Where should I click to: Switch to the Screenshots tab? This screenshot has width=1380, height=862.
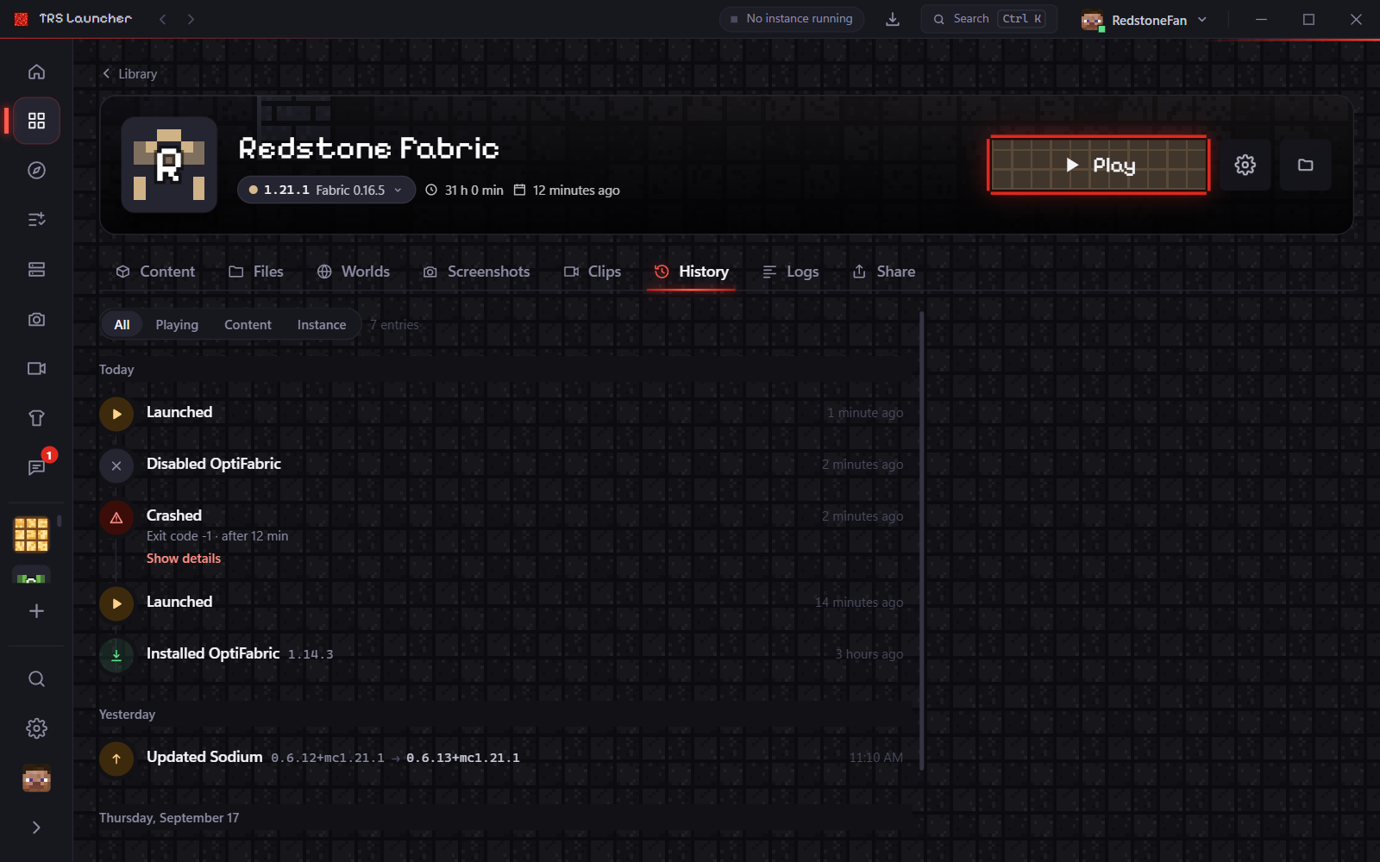[x=476, y=272]
